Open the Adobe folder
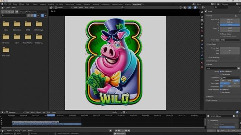The height and width of the screenshot is (135, 241). click(6, 25)
